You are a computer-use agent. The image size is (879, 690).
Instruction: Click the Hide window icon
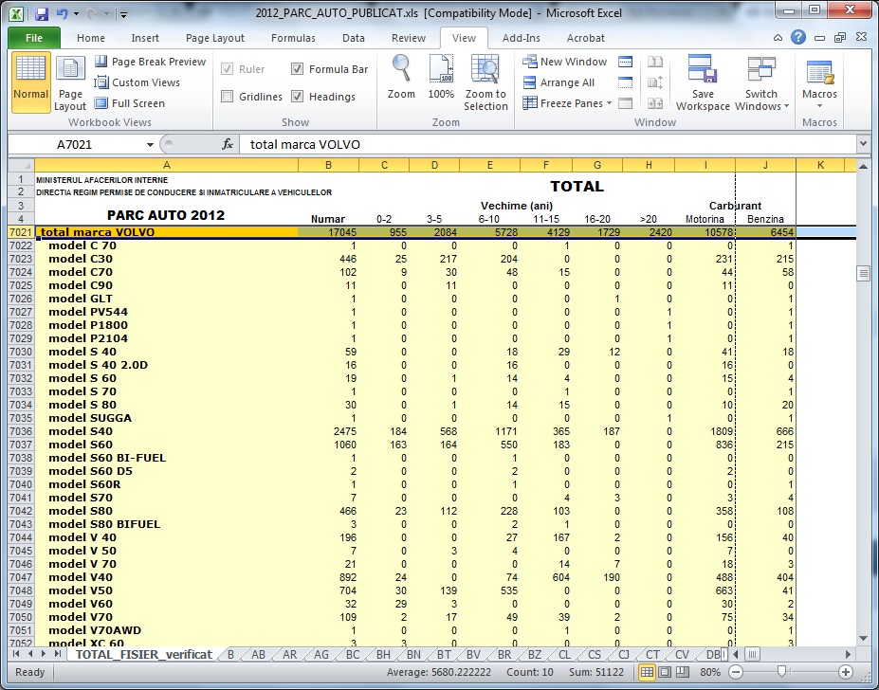[626, 82]
